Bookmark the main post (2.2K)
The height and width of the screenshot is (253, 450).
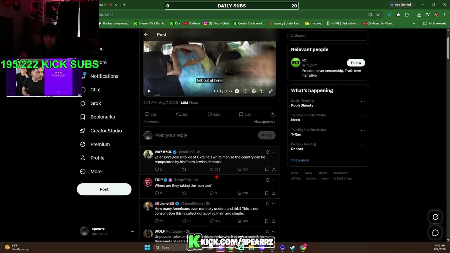pos(245,115)
